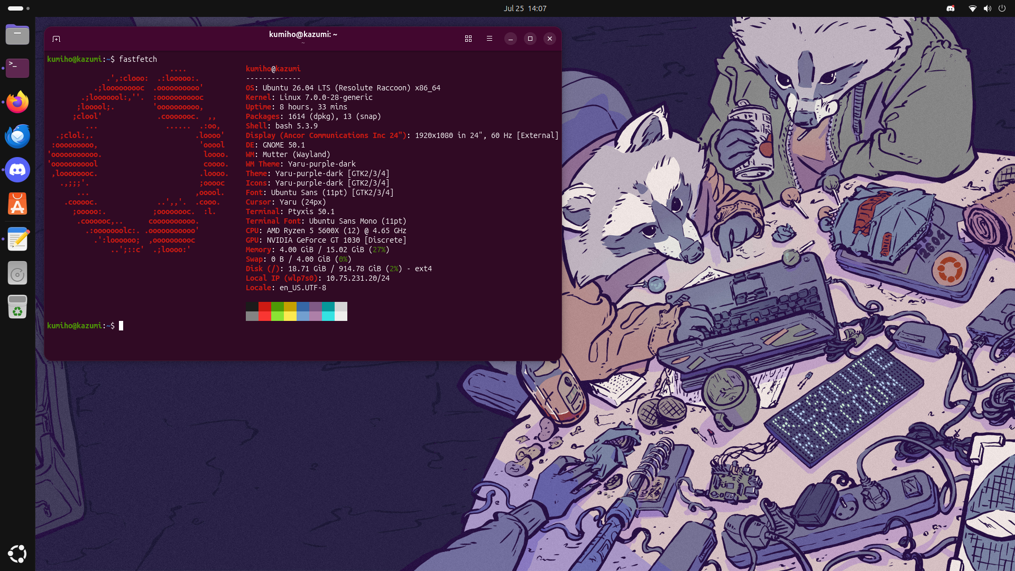Screen dimensions: 1015x571
Task: Open the Trash in the dock
Action: (17, 307)
